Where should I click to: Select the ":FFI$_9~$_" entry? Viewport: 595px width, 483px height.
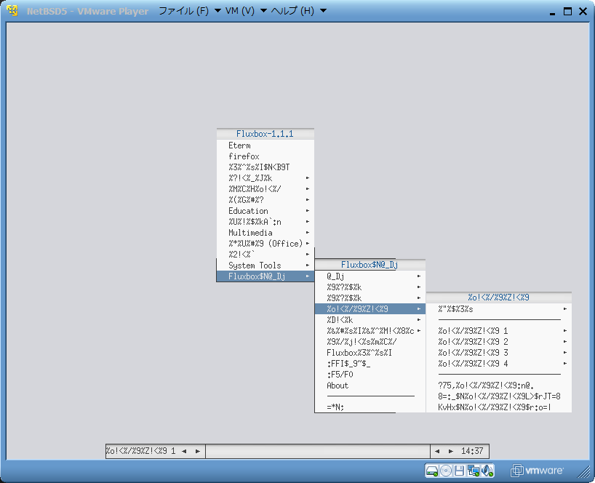tap(370, 364)
